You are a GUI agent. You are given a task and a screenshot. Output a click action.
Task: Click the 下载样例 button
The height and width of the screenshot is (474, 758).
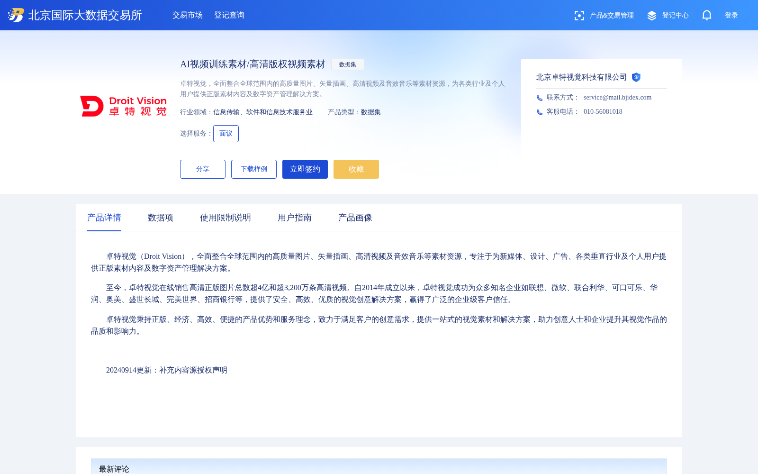254,169
